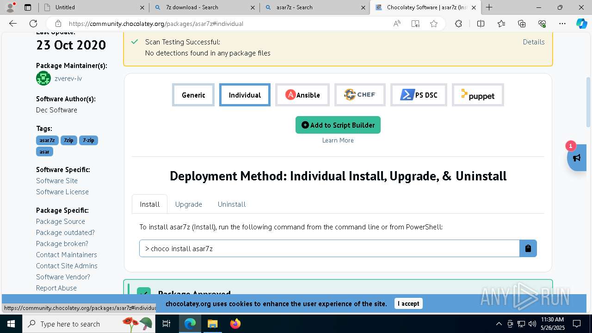Visit the Software Site link

(57, 180)
